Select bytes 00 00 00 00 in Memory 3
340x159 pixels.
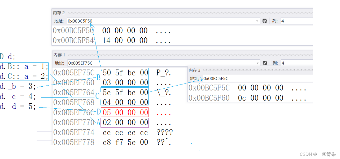261,88
